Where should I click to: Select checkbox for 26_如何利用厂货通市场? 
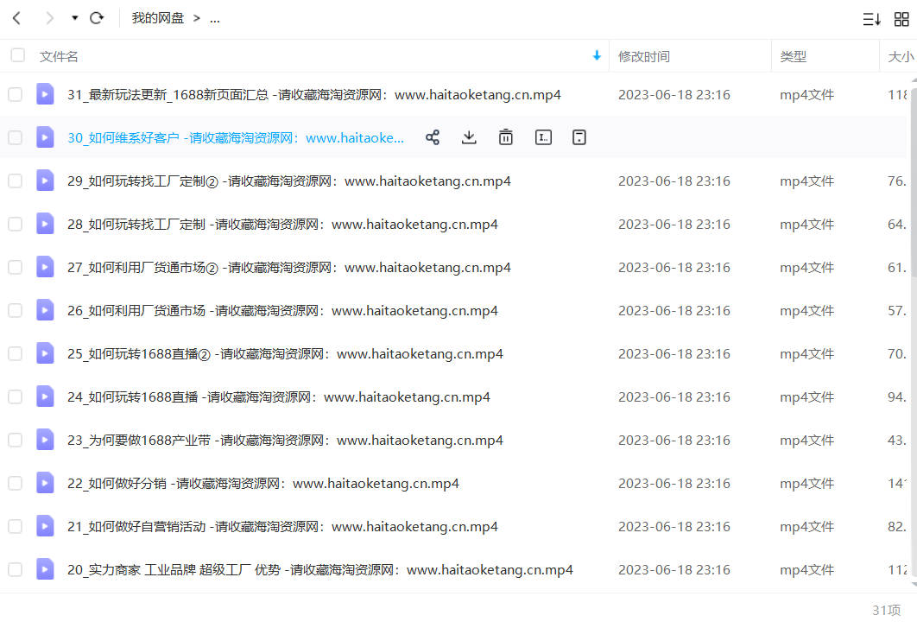point(16,311)
